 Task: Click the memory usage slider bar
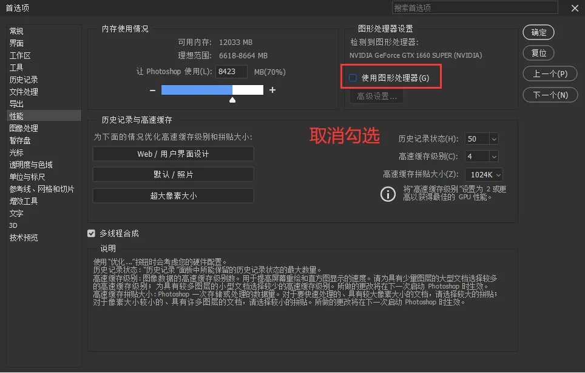[212, 90]
